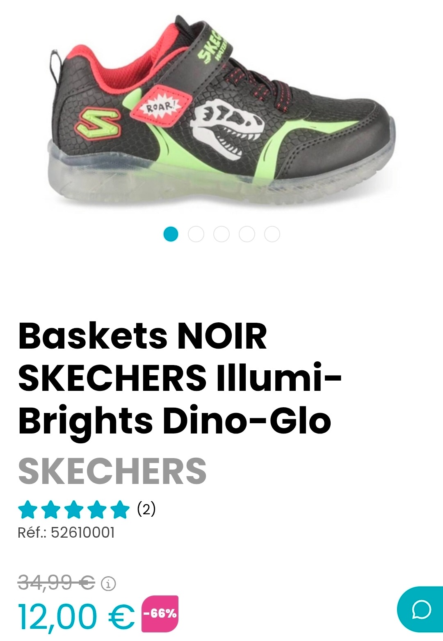Click the reference number 52610001
The image size is (443, 641).
(x=67, y=532)
